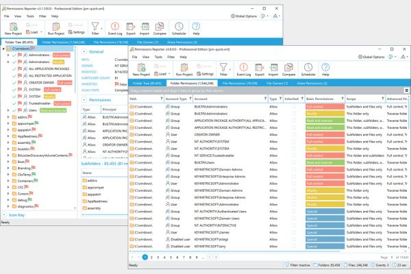Open Load dropdown arrow in front window

tap(169, 74)
